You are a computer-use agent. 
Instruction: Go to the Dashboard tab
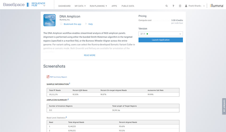[x=64, y=6]
